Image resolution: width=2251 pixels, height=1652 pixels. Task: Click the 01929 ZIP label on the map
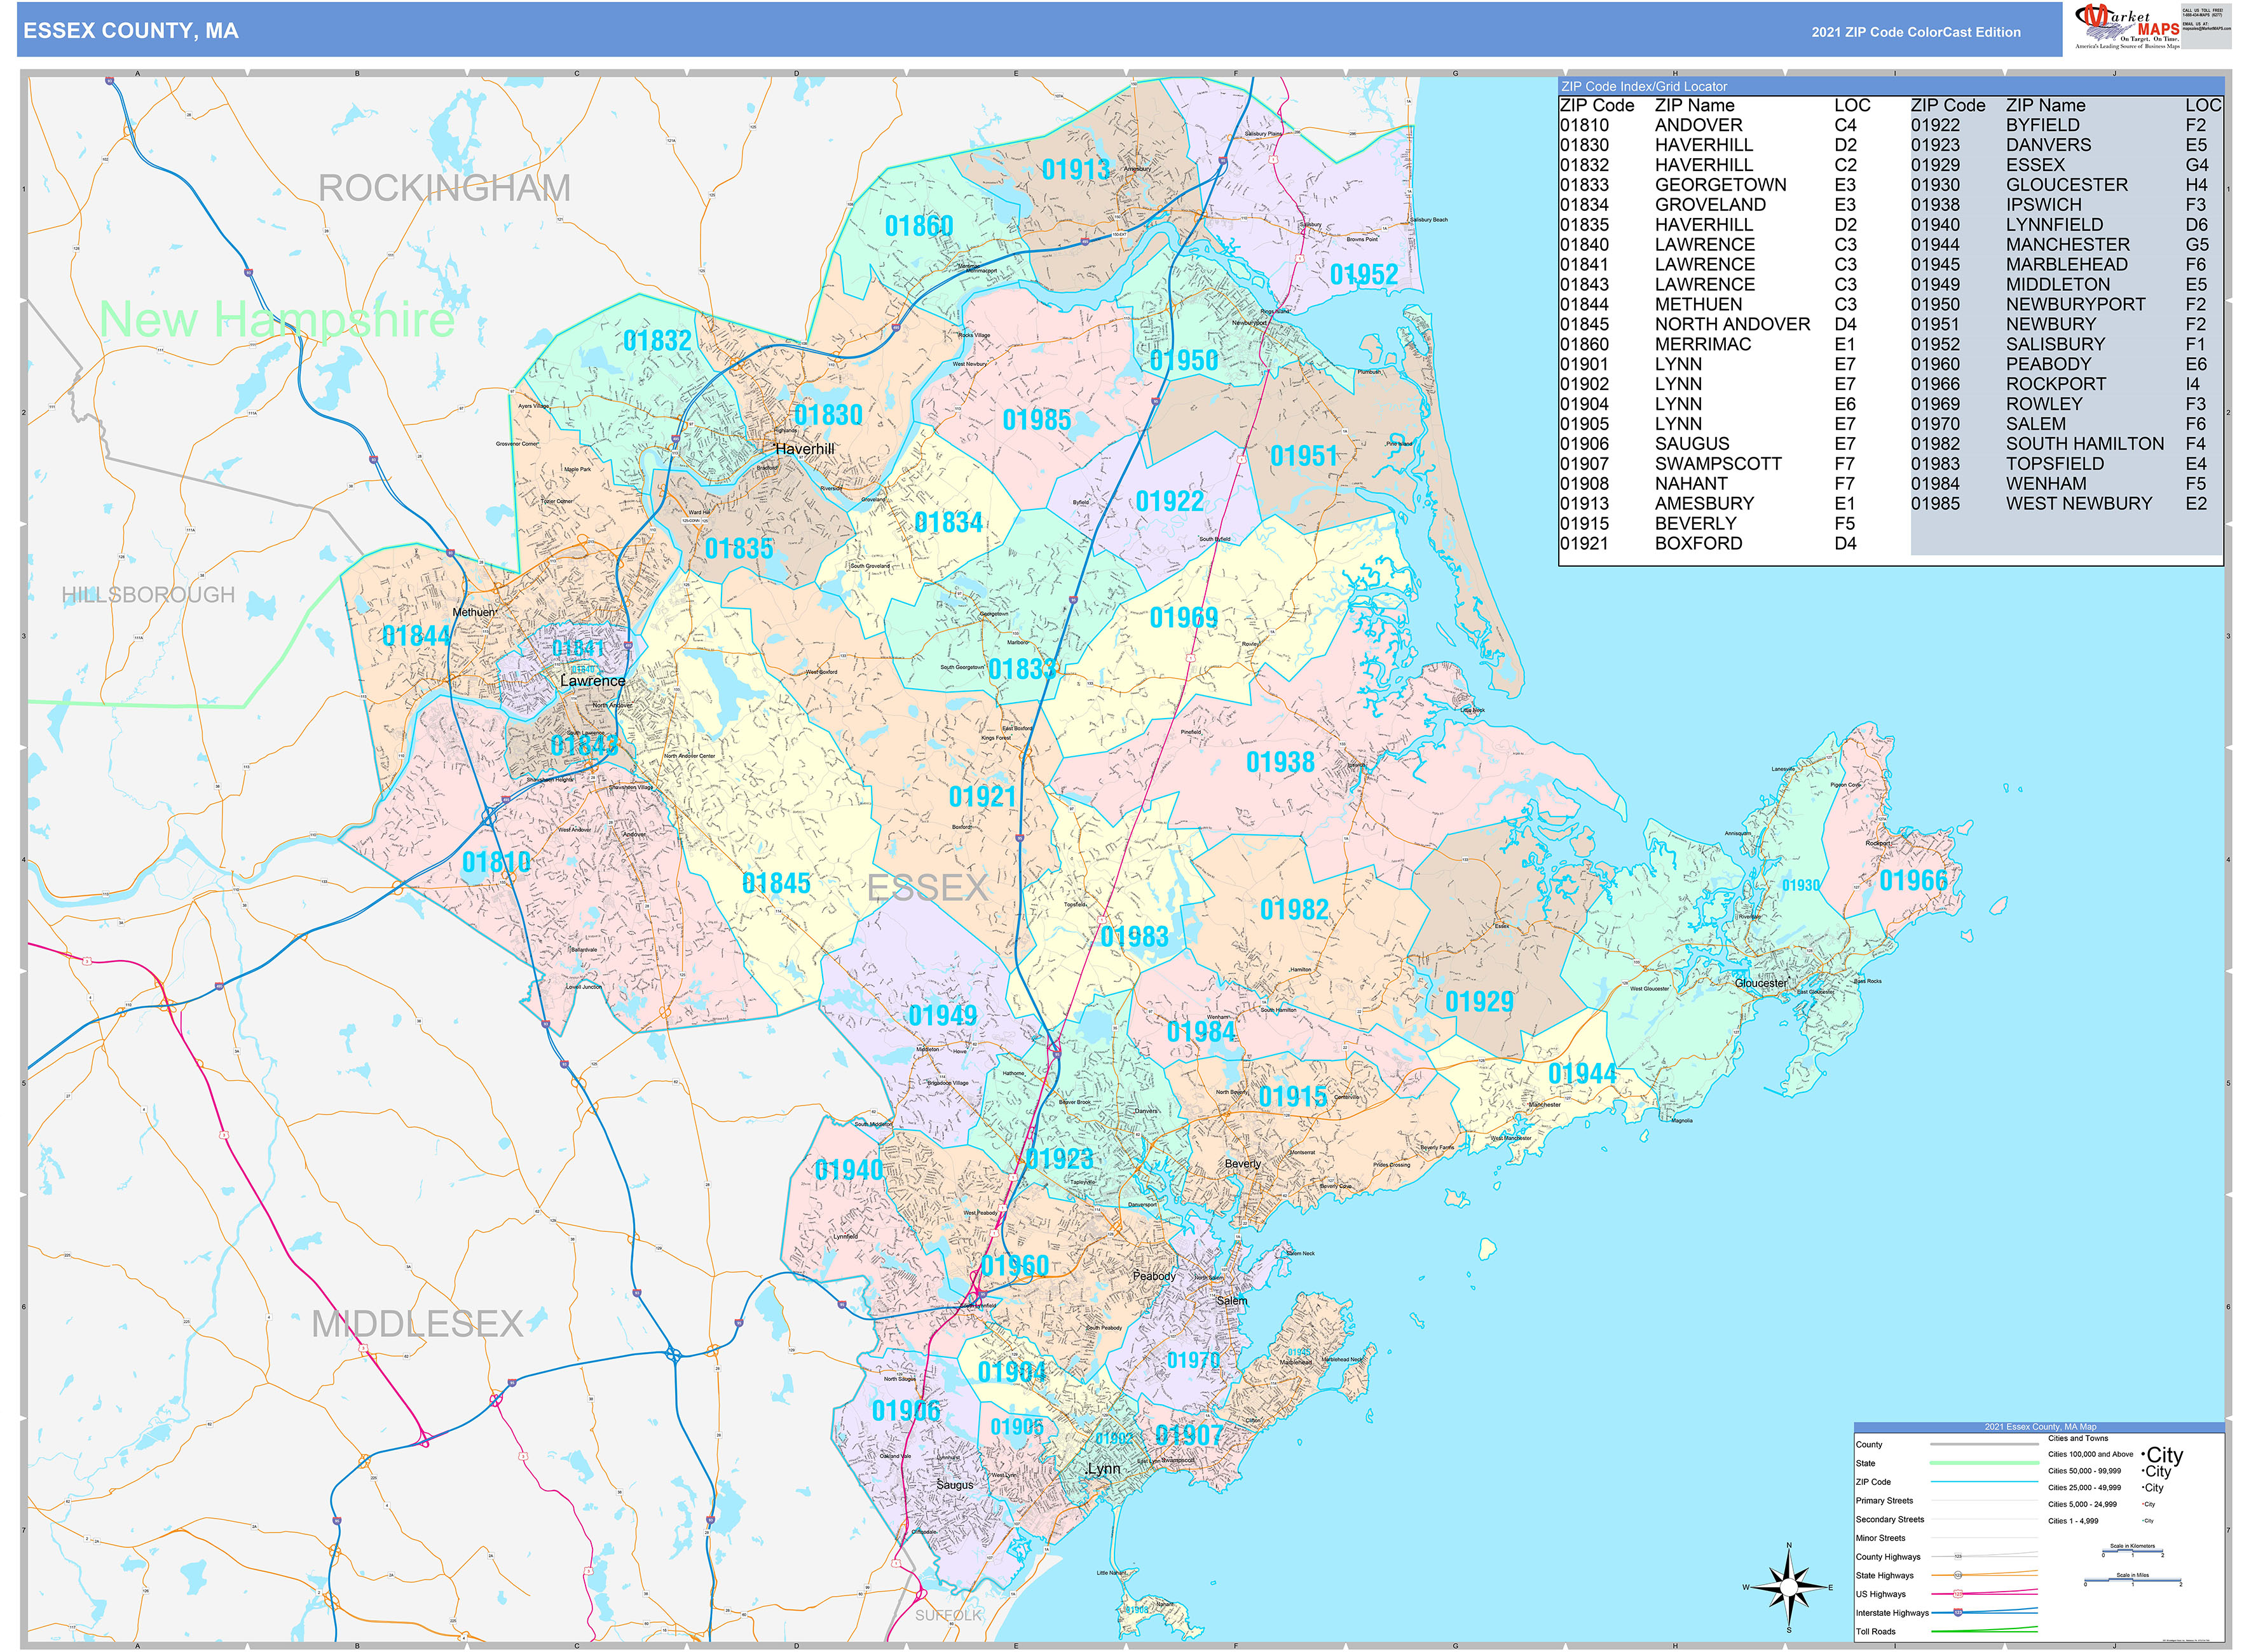[x=1480, y=1002]
